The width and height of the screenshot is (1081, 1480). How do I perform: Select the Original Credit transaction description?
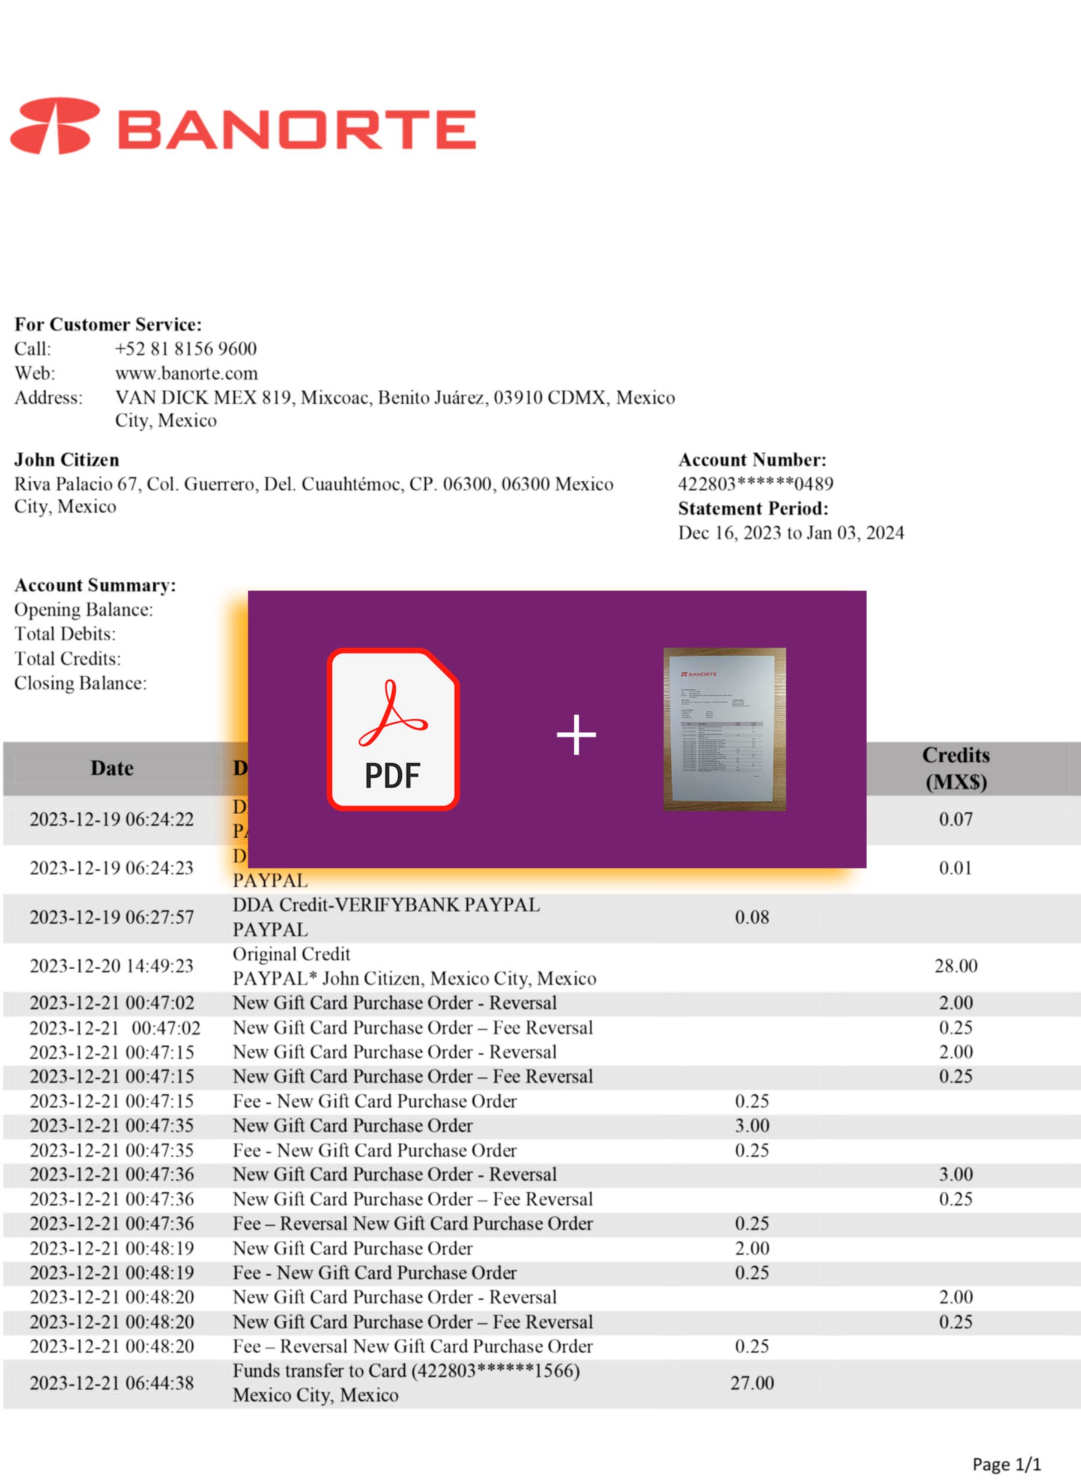[x=291, y=954]
